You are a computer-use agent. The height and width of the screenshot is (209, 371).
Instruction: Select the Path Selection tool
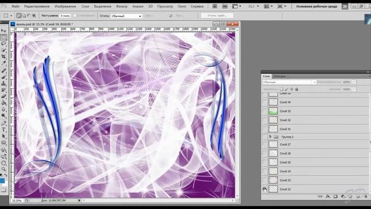click(x=3, y=136)
